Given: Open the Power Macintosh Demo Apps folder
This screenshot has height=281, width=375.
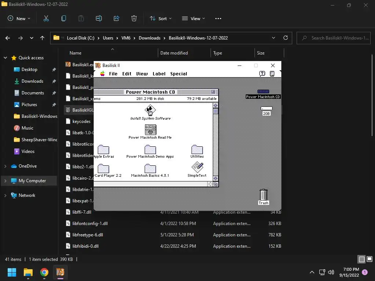Looking at the screenshot, I should pos(150,149).
